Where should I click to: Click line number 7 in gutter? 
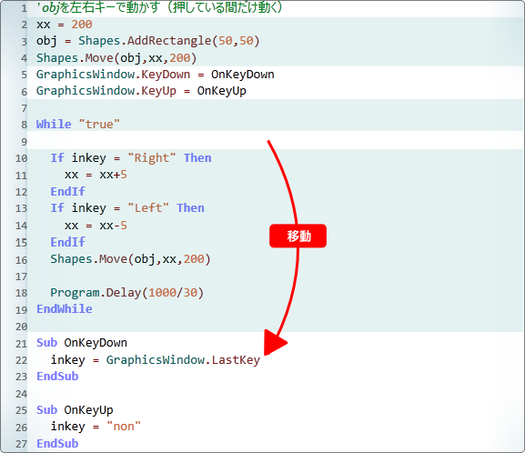[24, 108]
